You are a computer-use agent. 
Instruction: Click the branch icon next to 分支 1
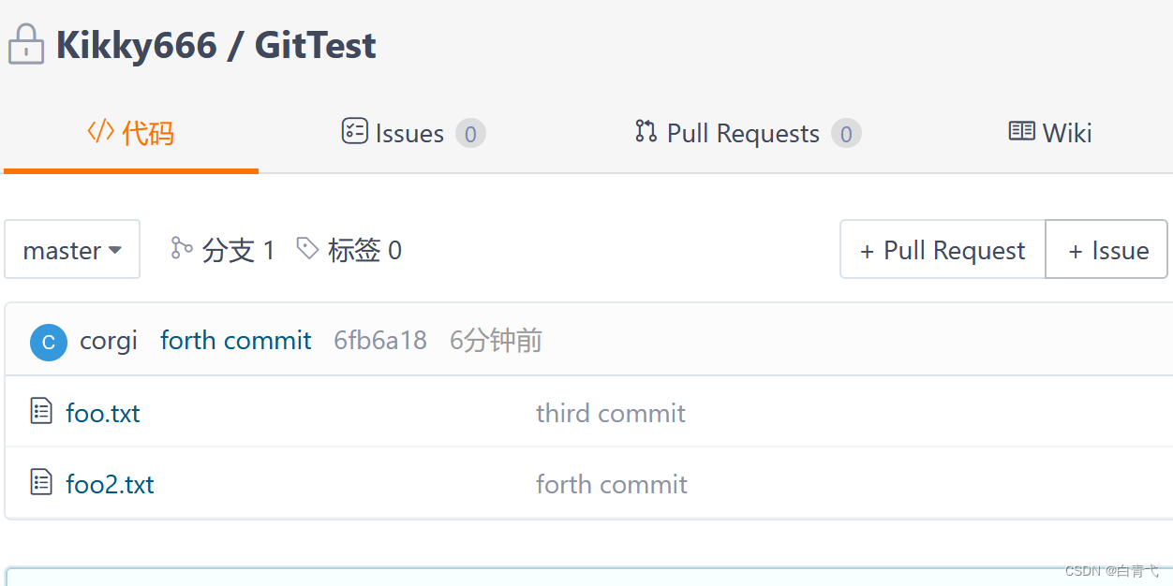pyautogui.click(x=182, y=248)
